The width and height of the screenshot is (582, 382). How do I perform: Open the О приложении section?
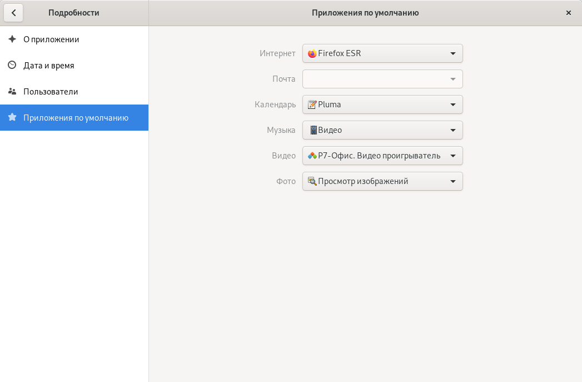[x=51, y=39]
